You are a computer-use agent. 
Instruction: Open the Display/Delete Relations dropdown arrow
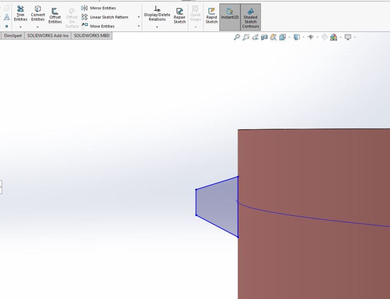[157, 27]
